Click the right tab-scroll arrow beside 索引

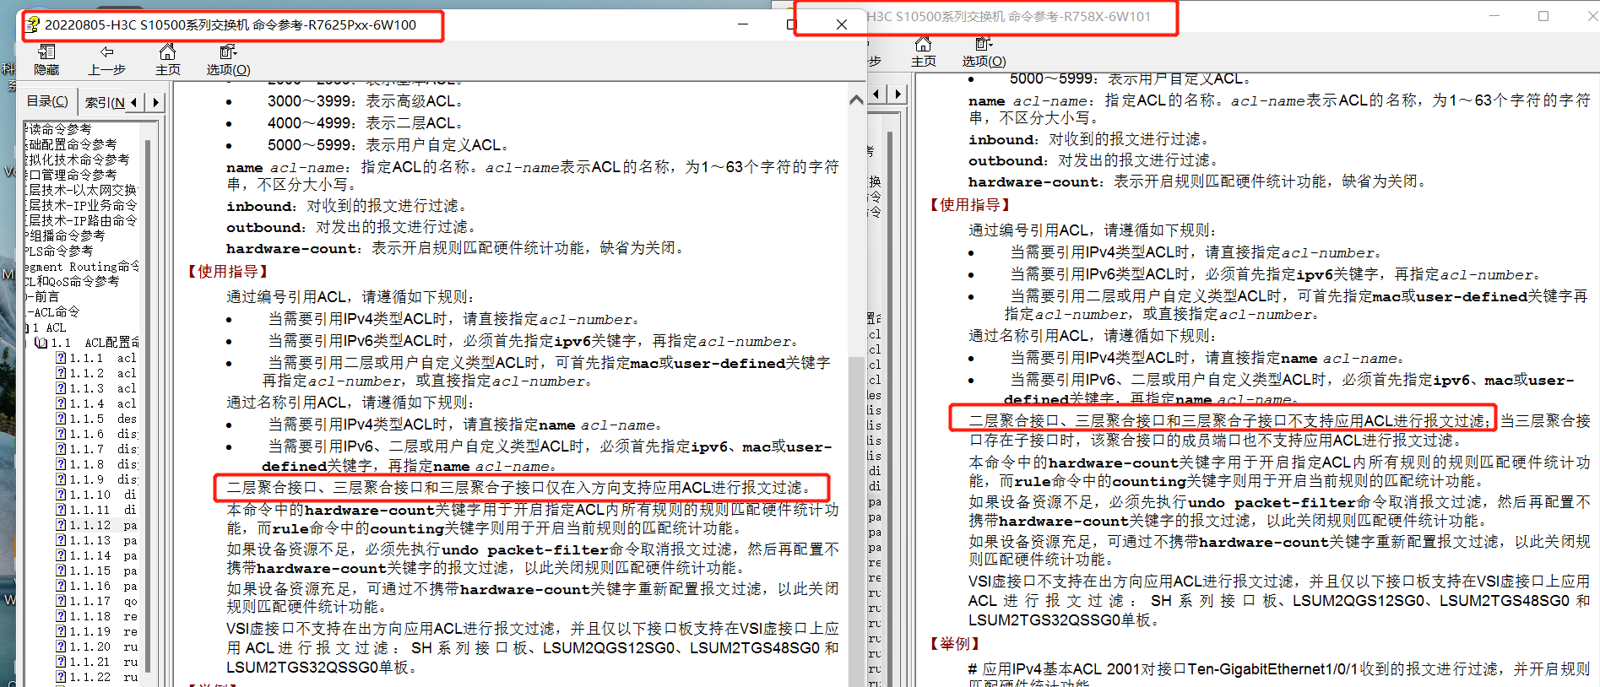coord(155,102)
